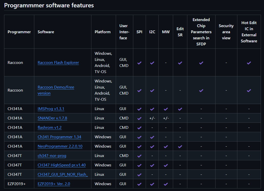Screen dimensions: 264x191
Task: Click the MW checkmark in NeoProgrammer row
Action: (x=166, y=147)
